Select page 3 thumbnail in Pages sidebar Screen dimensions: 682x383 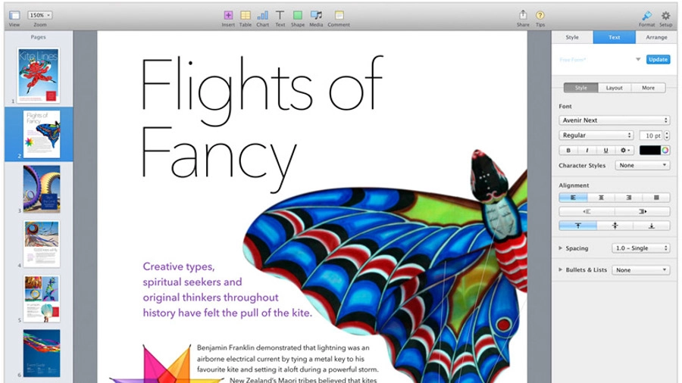42,189
